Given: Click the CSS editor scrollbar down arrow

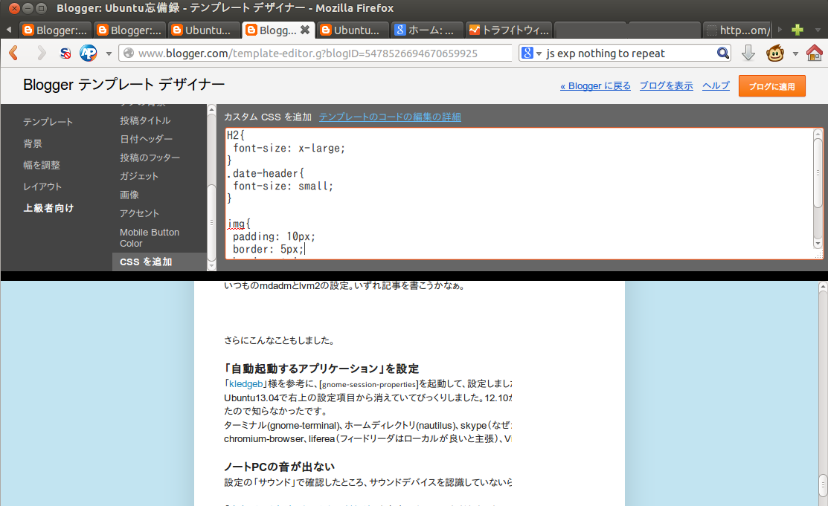Looking at the screenshot, I should click(818, 244).
